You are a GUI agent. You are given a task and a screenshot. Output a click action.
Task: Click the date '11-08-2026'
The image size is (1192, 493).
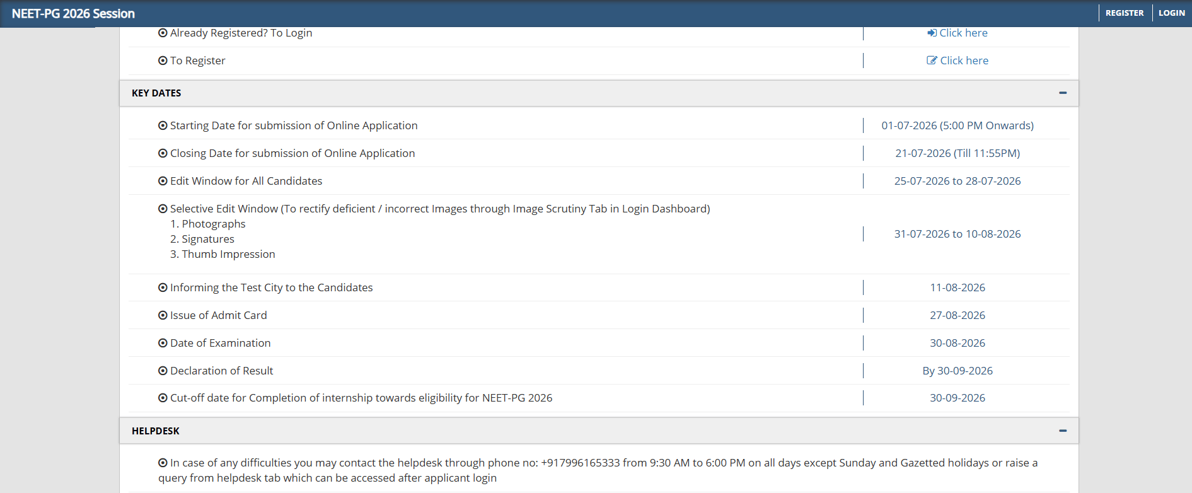click(x=958, y=287)
